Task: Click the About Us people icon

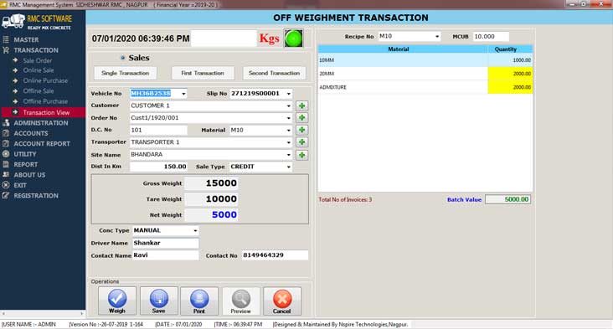Action: tap(6, 175)
